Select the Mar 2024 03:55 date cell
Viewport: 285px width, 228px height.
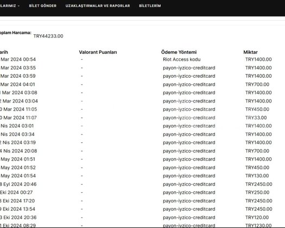(x=18, y=68)
